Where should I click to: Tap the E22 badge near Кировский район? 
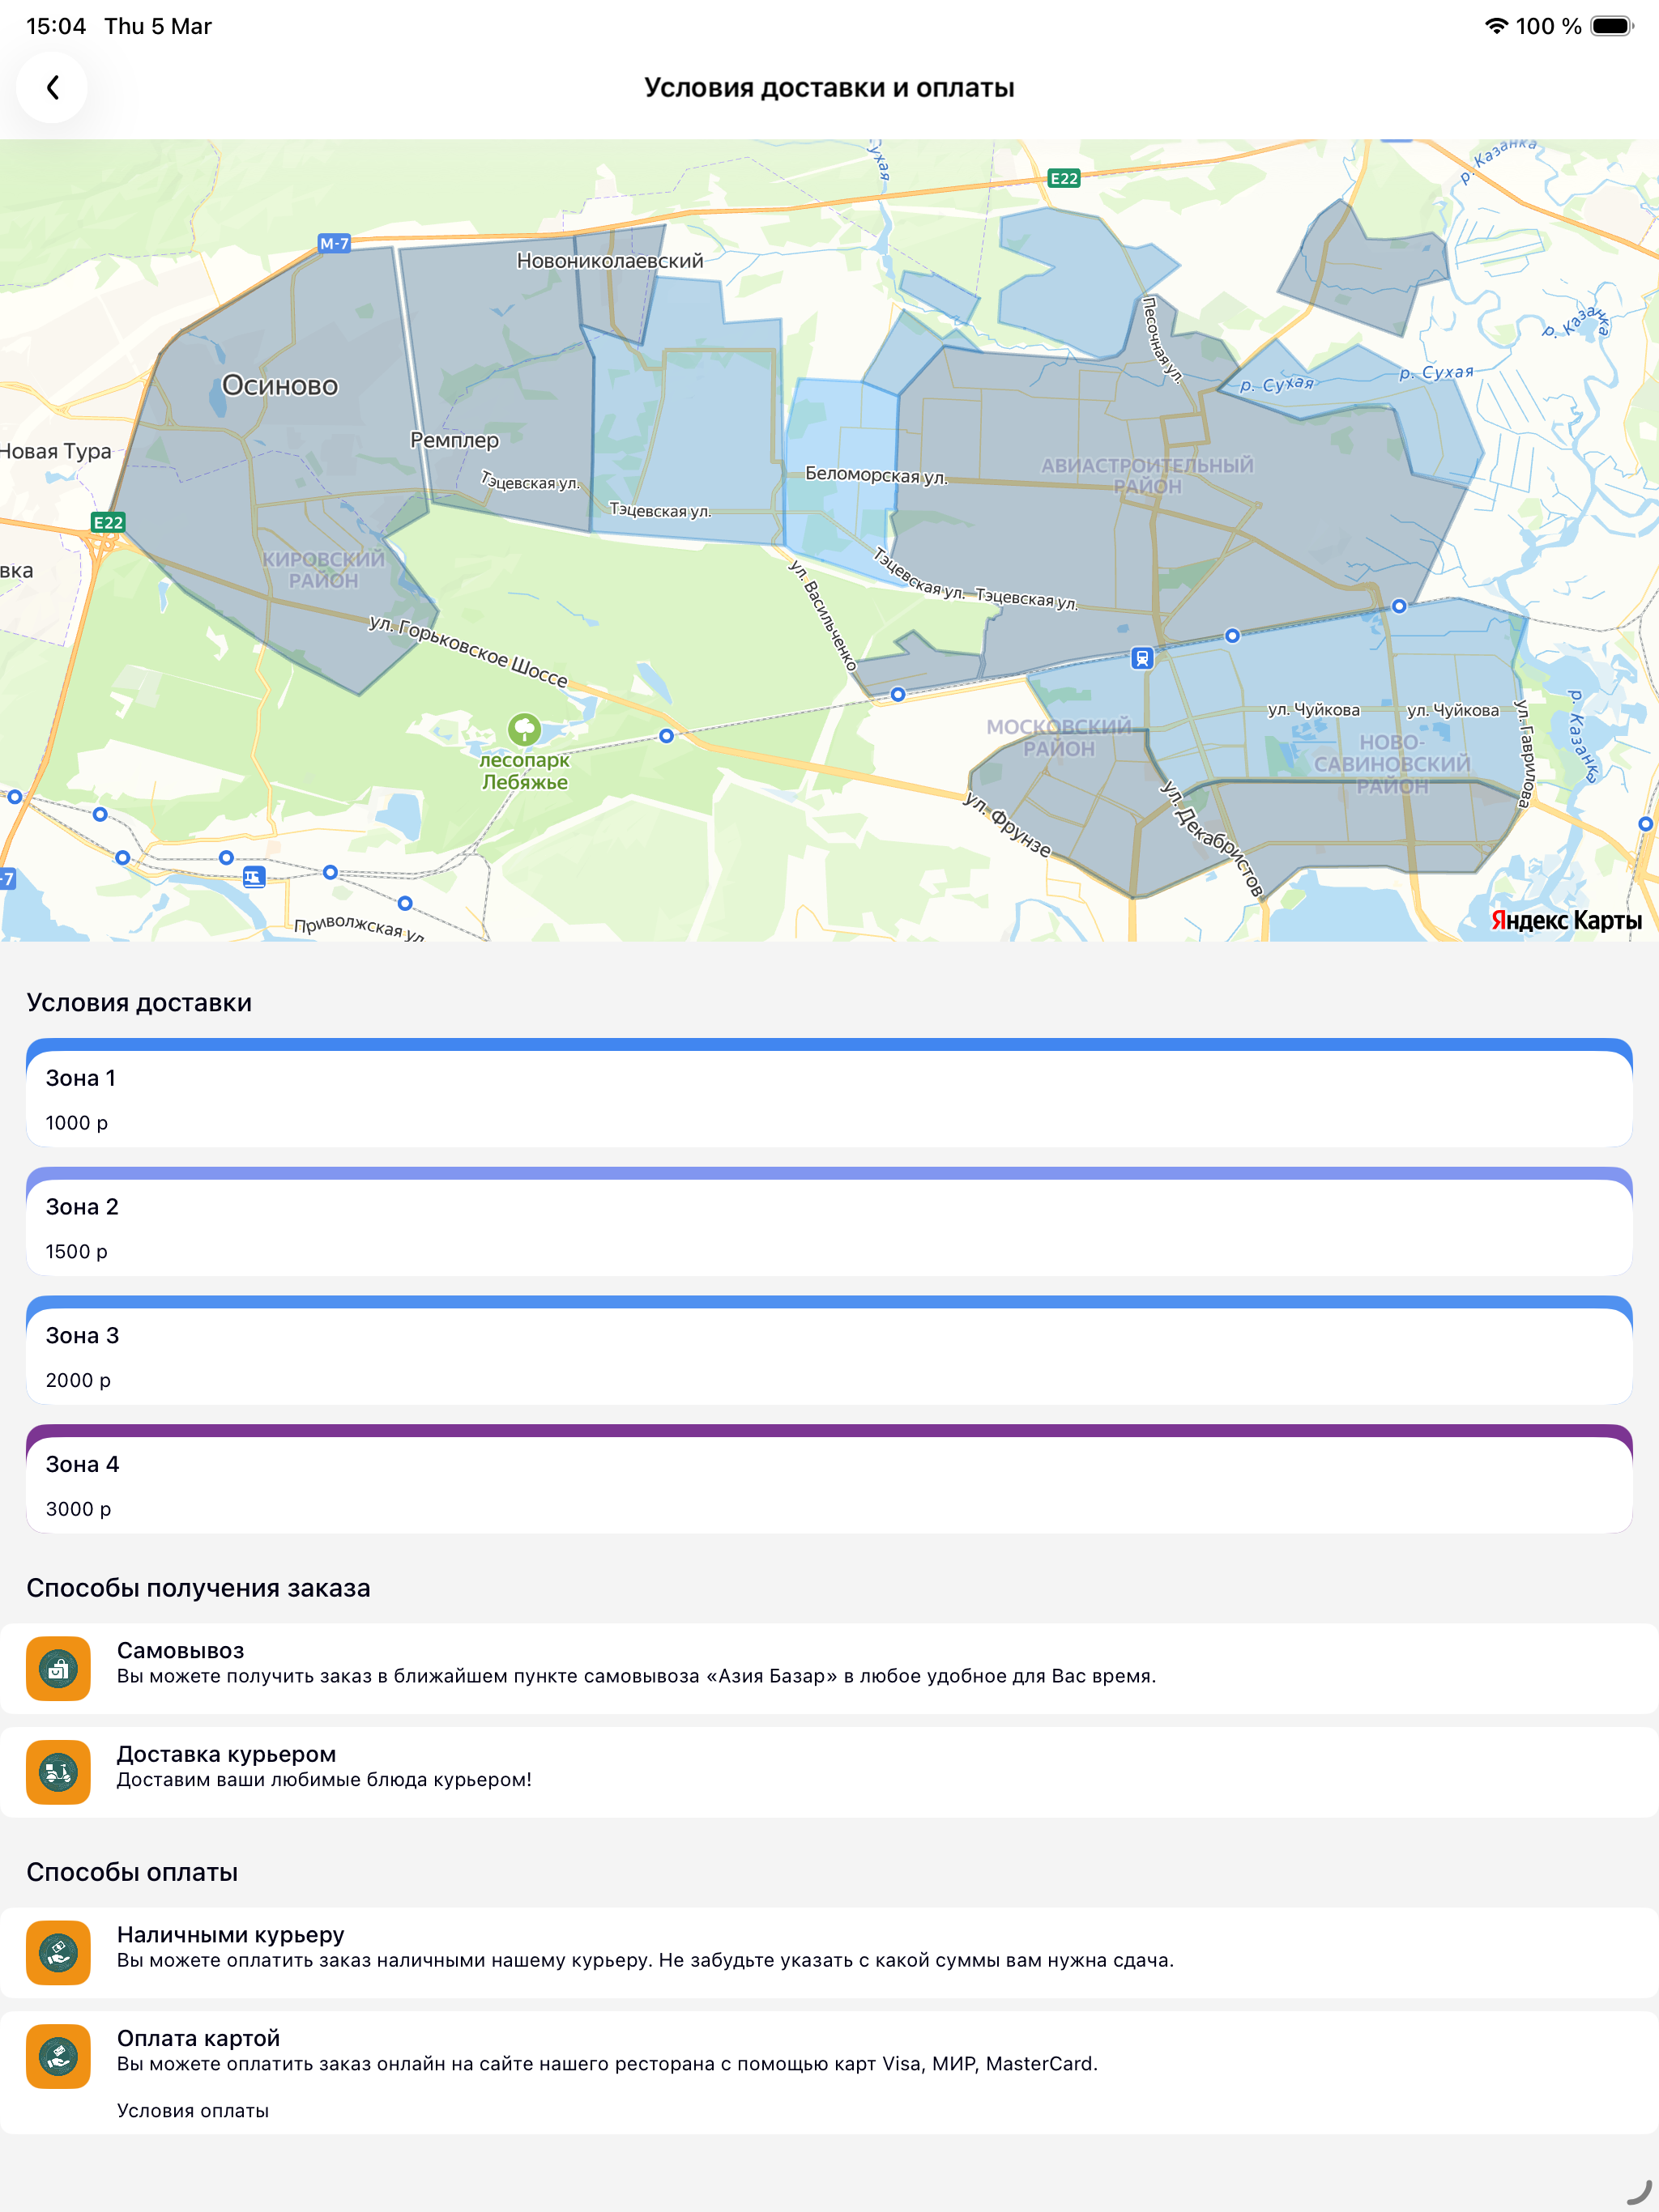click(108, 522)
